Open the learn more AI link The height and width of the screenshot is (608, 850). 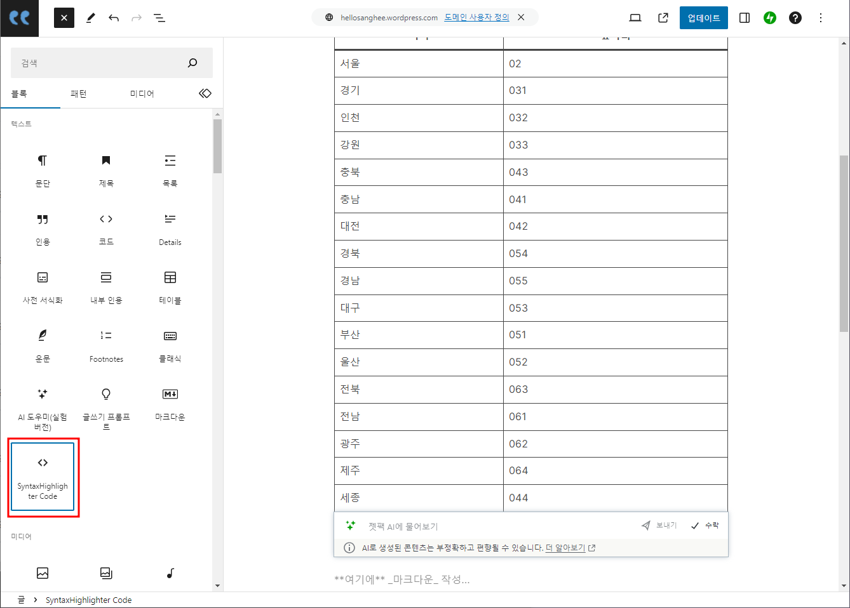pos(570,548)
